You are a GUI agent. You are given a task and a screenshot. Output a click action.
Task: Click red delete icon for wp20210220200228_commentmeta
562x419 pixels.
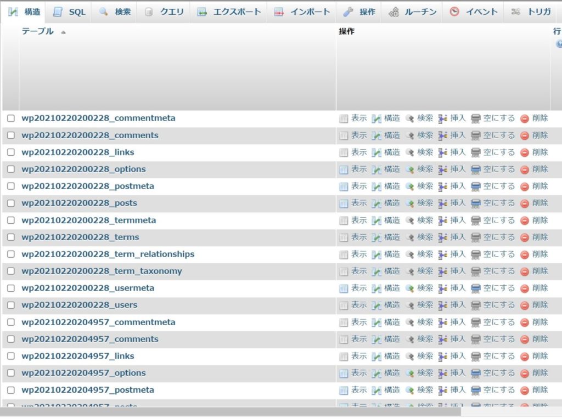coord(525,118)
